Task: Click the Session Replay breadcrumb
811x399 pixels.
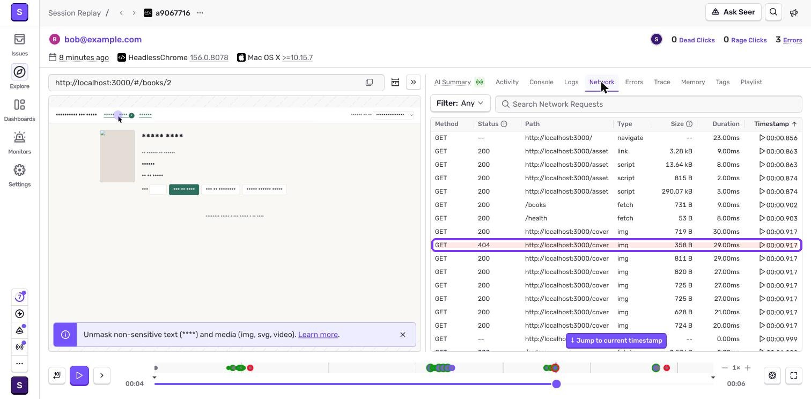Action: [x=75, y=13]
